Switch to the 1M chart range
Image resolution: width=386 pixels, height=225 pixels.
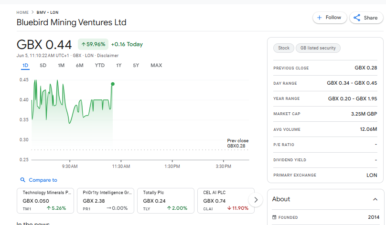pyautogui.click(x=61, y=66)
